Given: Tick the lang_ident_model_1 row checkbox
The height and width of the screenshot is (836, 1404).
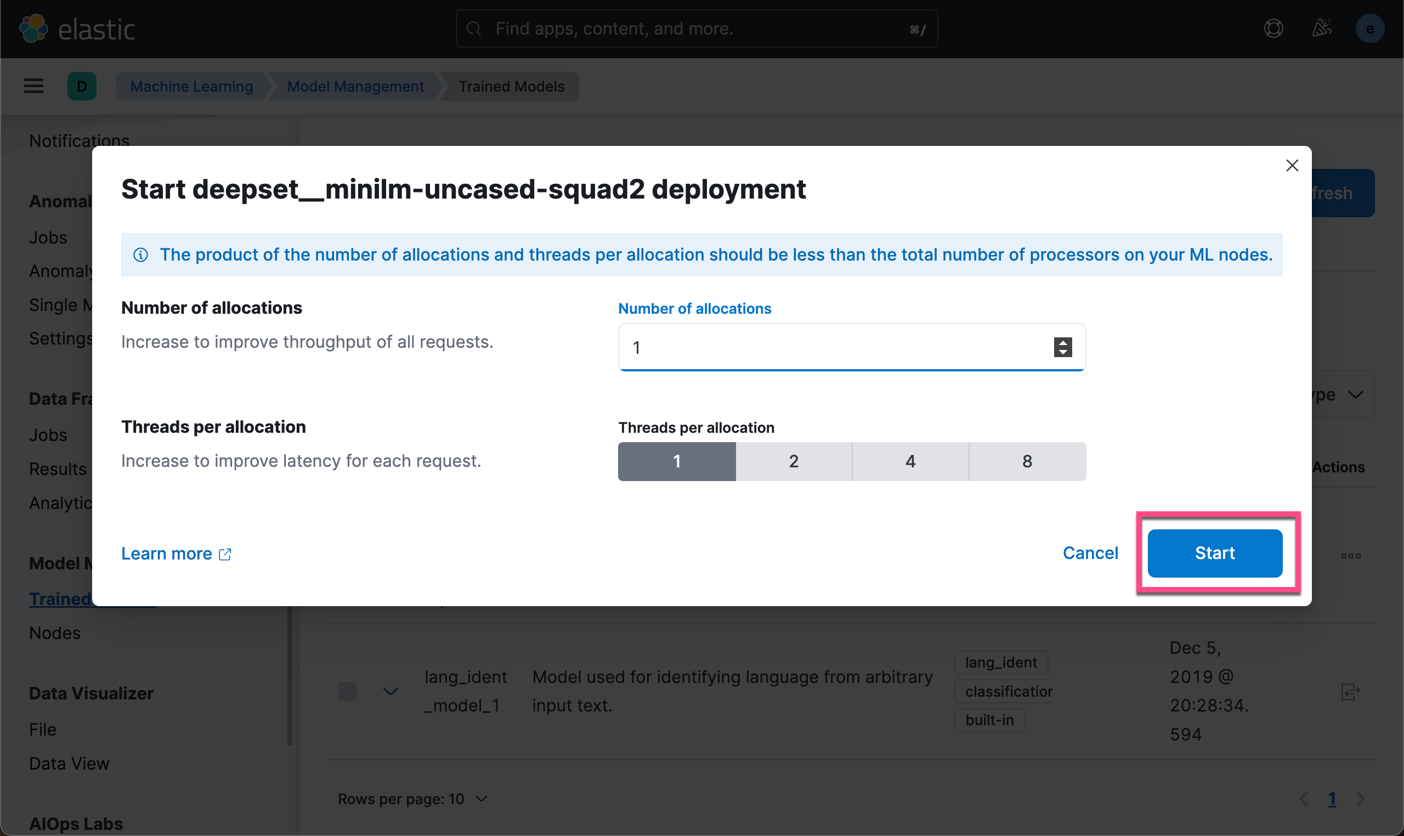Looking at the screenshot, I should (348, 691).
